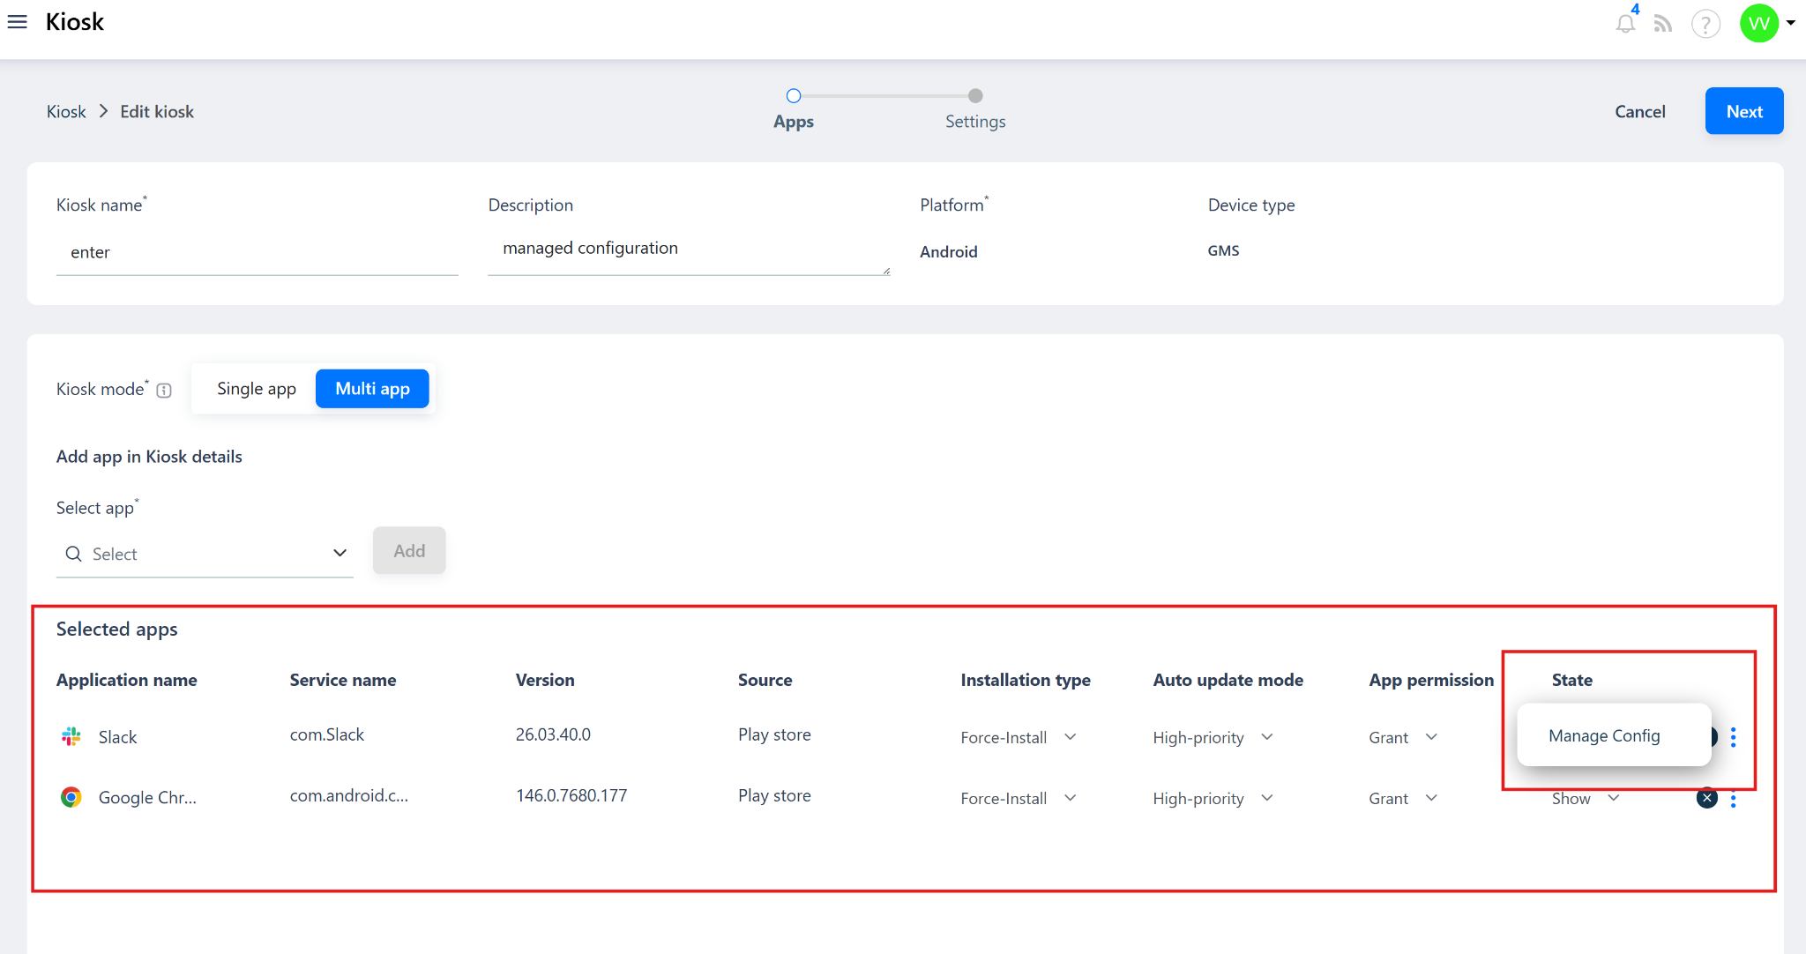The width and height of the screenshot is (1806, 954).
Task: Open the hamburger navigation menu
Action: point(17,22)
